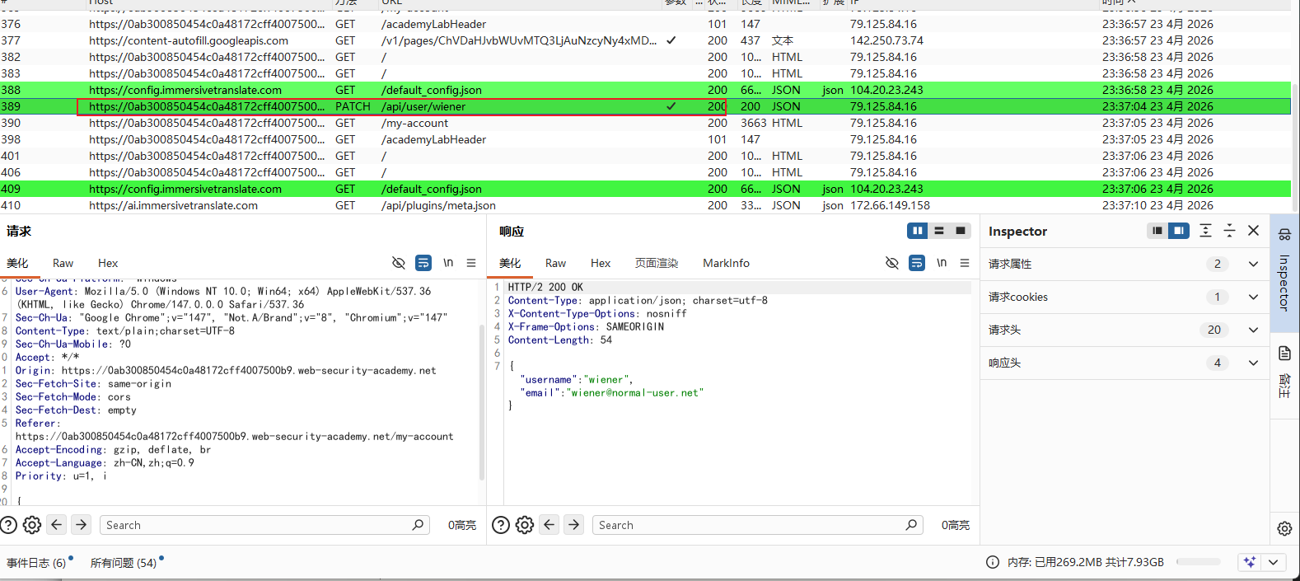This screenshot has width=1300, height=581.
Task: Click the magnifier in the request search box
Action: pyautogui.click(x=418, y=525)
